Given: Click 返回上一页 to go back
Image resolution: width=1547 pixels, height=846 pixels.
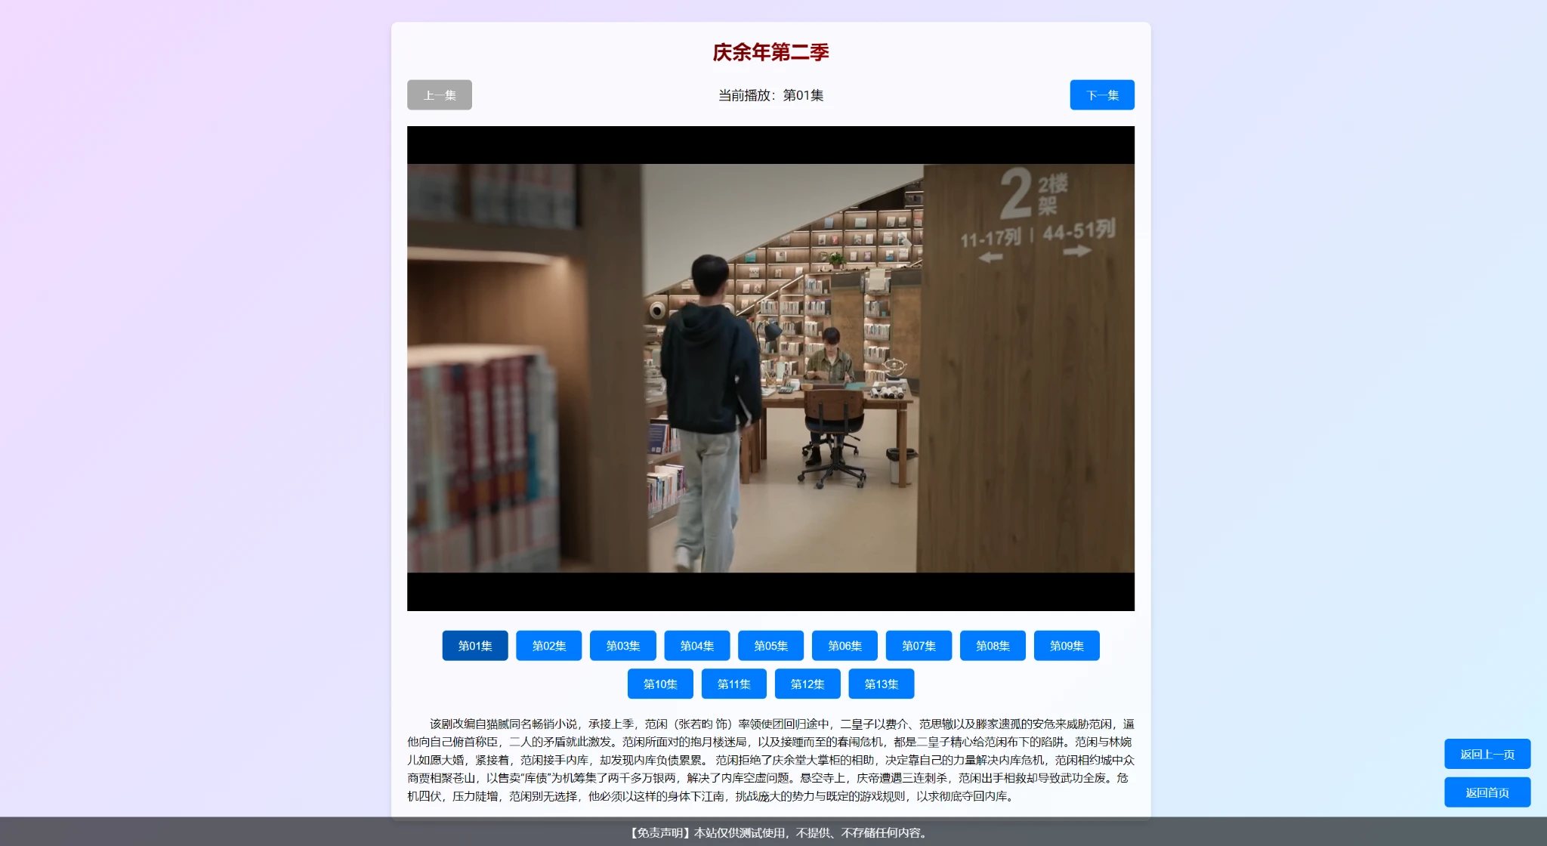Looking at the screenshot, I should pyautogui.click(x=1487, y=754).
